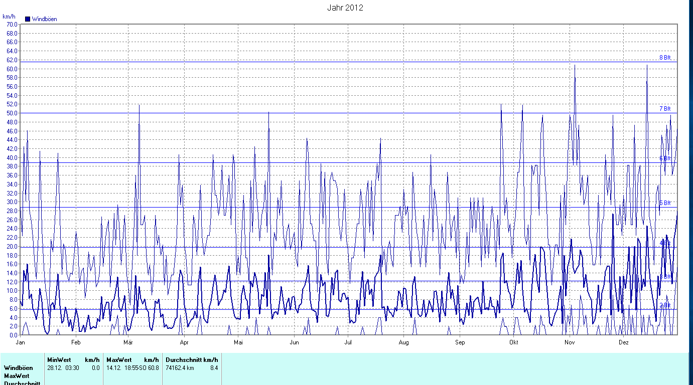Select the 2 Bft threshold label
The height and width of the screenshot is (385, 693).
(x=665, y=305)
